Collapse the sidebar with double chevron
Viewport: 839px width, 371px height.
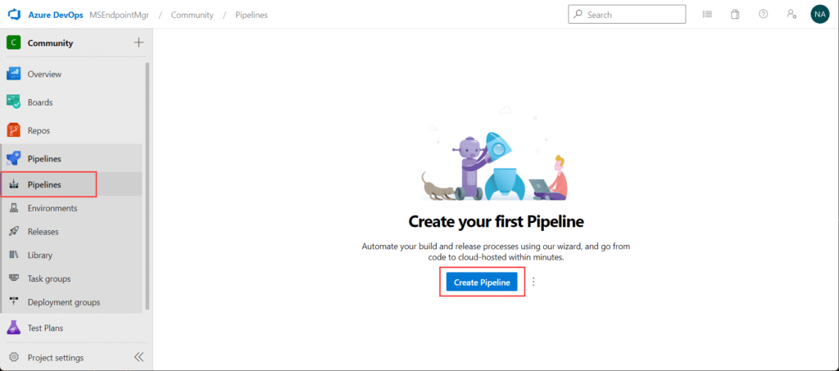tap(138, 357)
